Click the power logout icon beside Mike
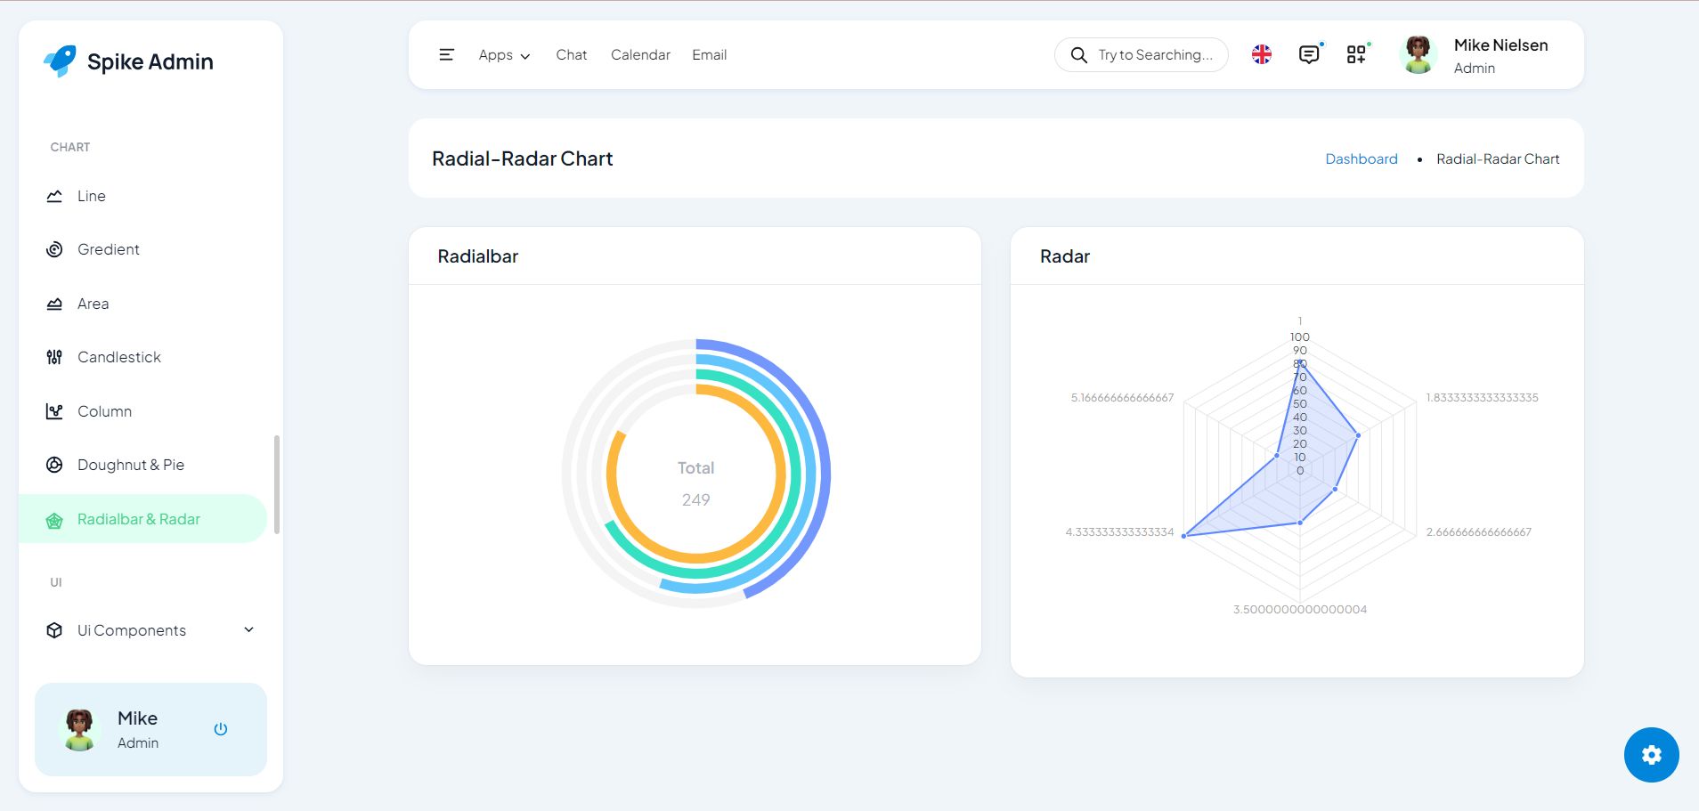 click(221, 729)
